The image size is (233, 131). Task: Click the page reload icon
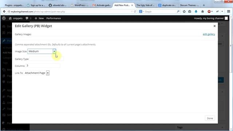coord(135,11)
